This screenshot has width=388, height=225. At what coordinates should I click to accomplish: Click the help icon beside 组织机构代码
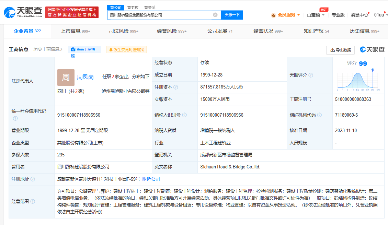319,115
